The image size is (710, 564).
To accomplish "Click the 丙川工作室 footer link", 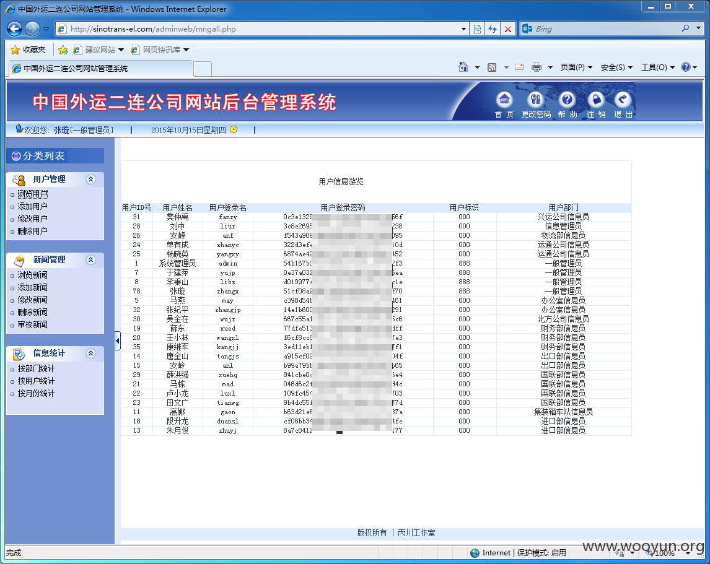I will (416, 533).
